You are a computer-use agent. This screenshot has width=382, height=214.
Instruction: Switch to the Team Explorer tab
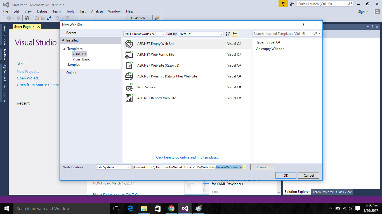click(323, 192)
